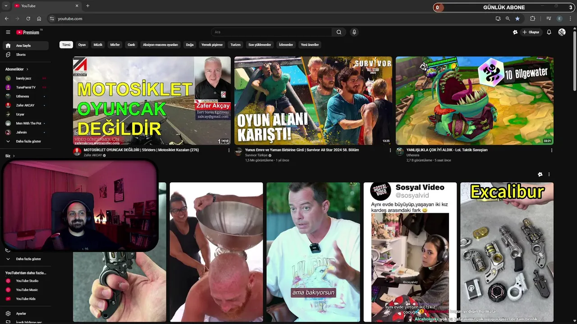Click the Oluştur create button
The image size is (577, 324).
(531, 32)
